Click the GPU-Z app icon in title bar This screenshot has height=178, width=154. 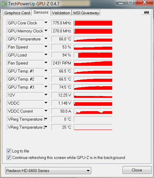(4, 4)
